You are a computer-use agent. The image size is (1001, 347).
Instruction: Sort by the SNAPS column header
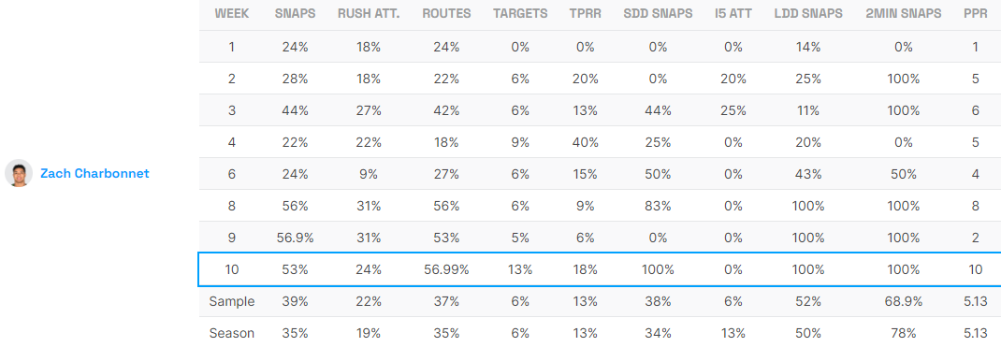[x=295, y=14]
